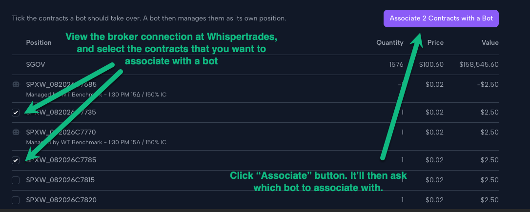Click the SPXW_082026C7820 position label
530x212 pixels.
[61, 200]
